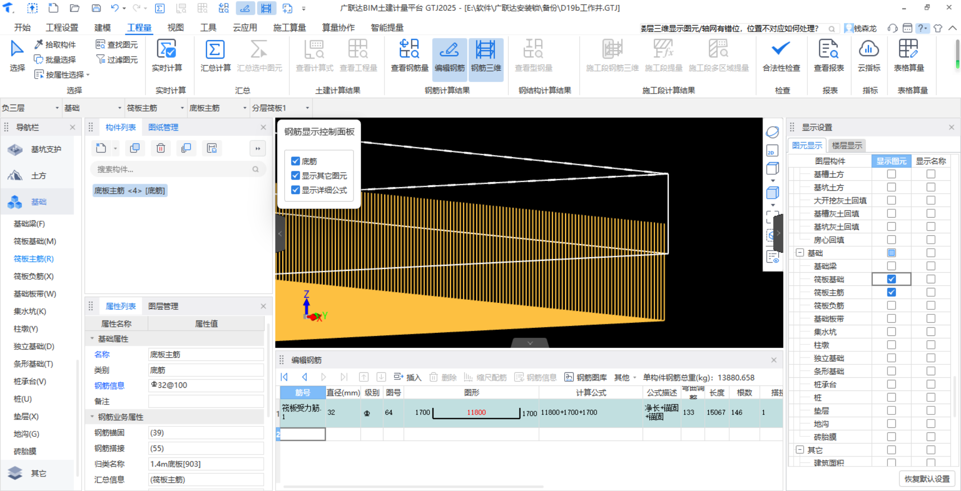961x491 pixels.
Task: Collapse 基础属性 section
Action: [92, 339]
